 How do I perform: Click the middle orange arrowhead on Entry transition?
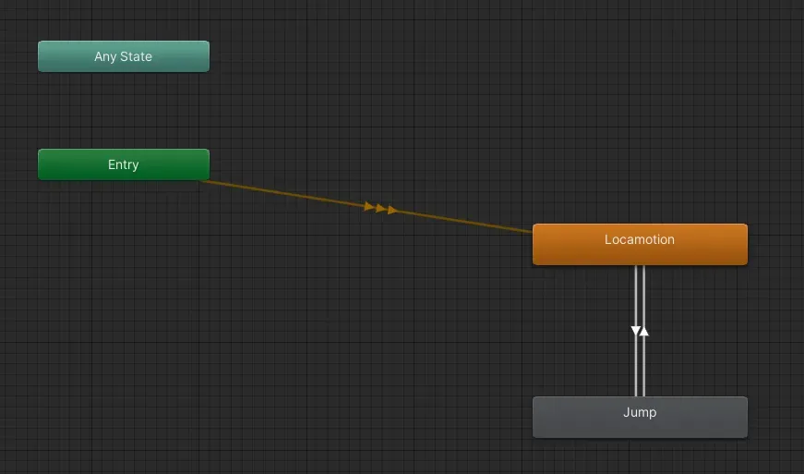click(x=380, y=208)
